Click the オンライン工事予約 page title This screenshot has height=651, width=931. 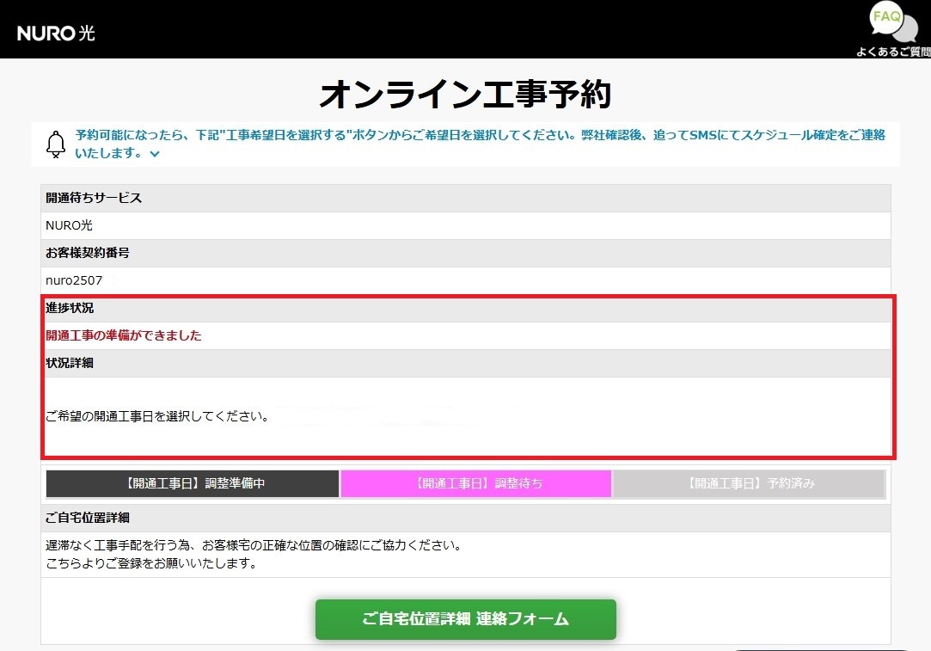tap(465, 94)
